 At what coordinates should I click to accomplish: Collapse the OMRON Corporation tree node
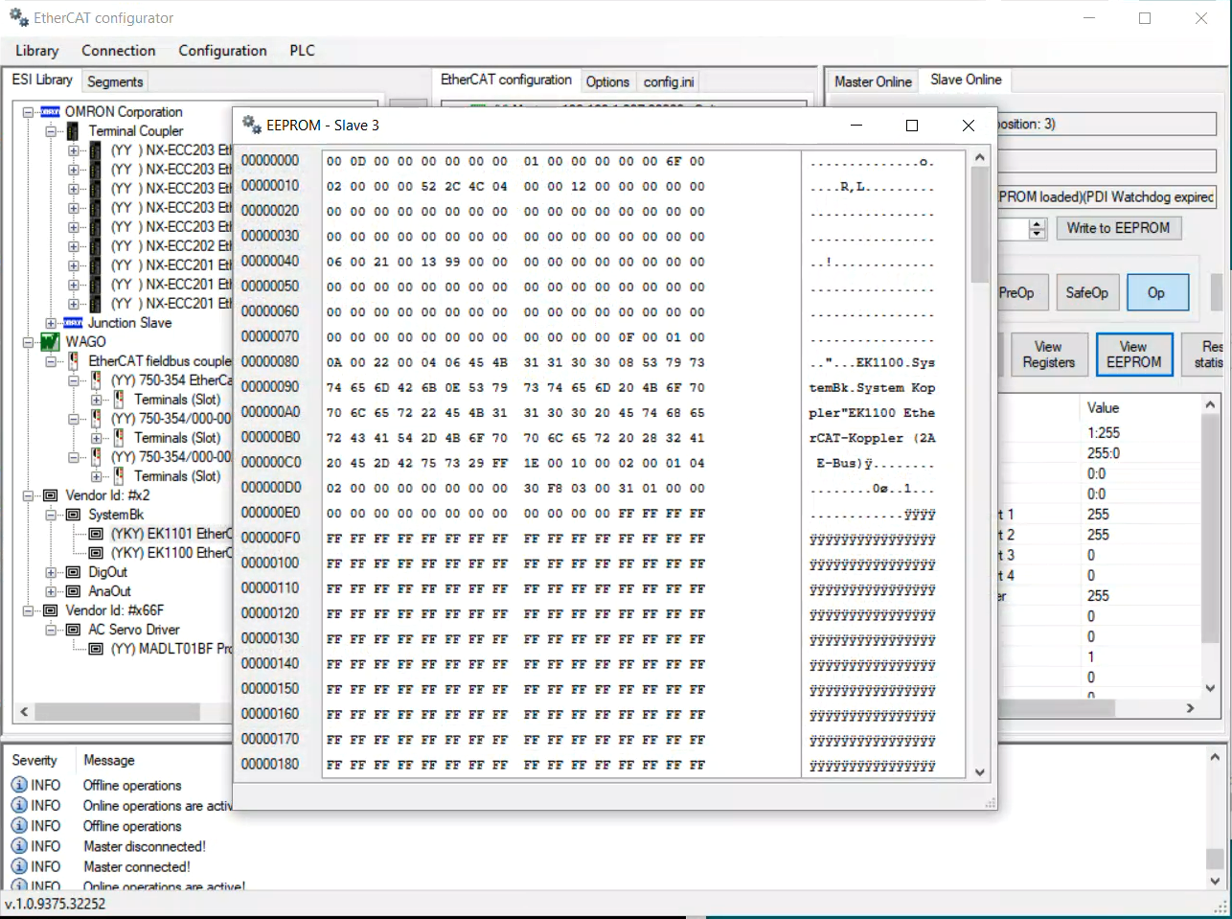28,112
